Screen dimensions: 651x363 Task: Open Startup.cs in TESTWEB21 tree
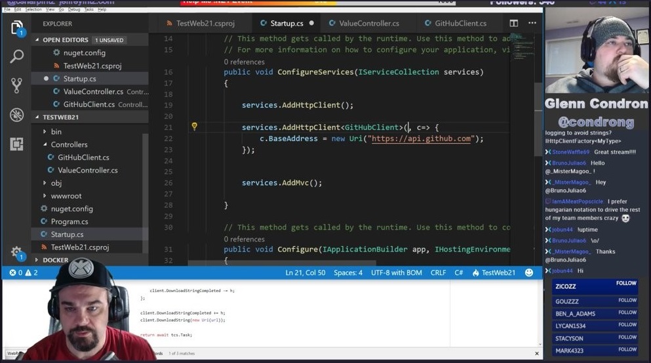pos(87,234)
